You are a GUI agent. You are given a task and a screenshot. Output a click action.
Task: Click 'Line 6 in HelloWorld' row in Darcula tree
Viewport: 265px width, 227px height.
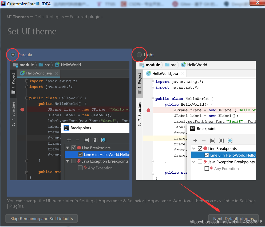point(97,154)
